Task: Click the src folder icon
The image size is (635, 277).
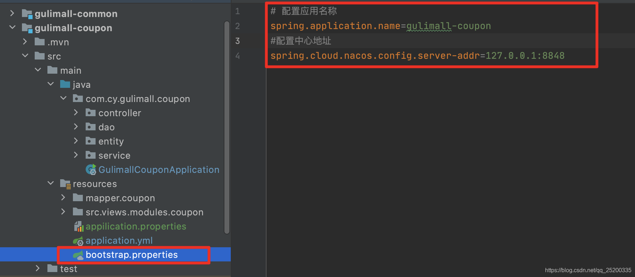Action: pos(40,56)
